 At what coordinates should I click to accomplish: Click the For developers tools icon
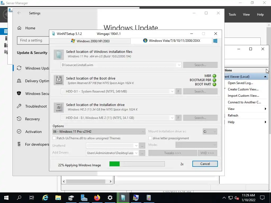(x=19, y=144)
